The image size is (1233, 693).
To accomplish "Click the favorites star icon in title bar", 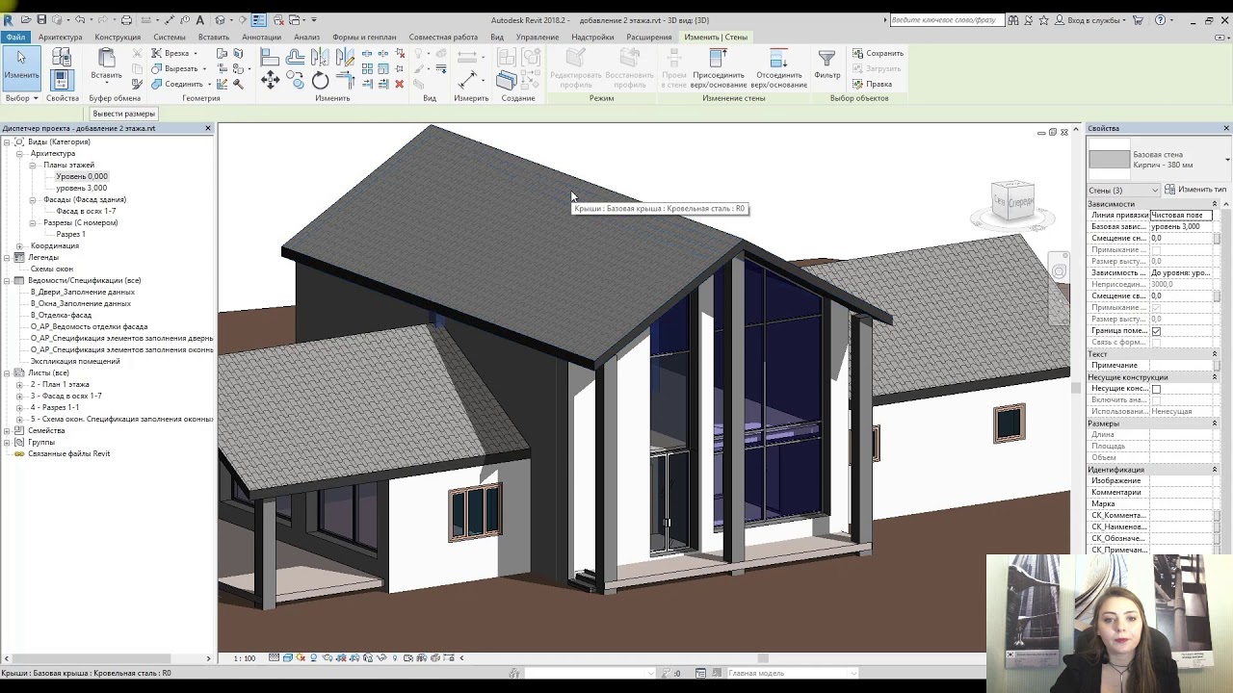I will (x=1043, y=19).
